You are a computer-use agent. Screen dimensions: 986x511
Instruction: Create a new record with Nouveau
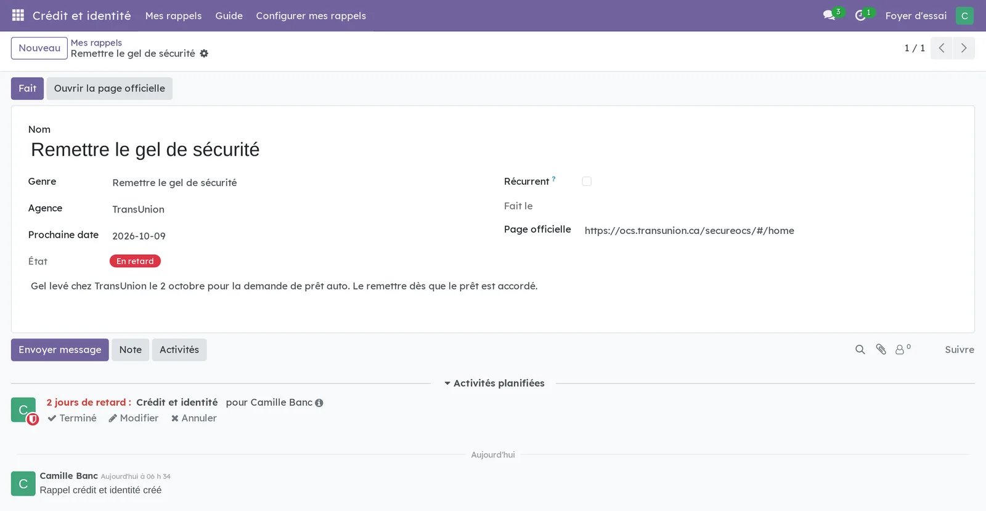(x=39, y=48)
